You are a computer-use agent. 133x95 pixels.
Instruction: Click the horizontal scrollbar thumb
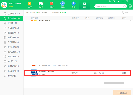114,83
